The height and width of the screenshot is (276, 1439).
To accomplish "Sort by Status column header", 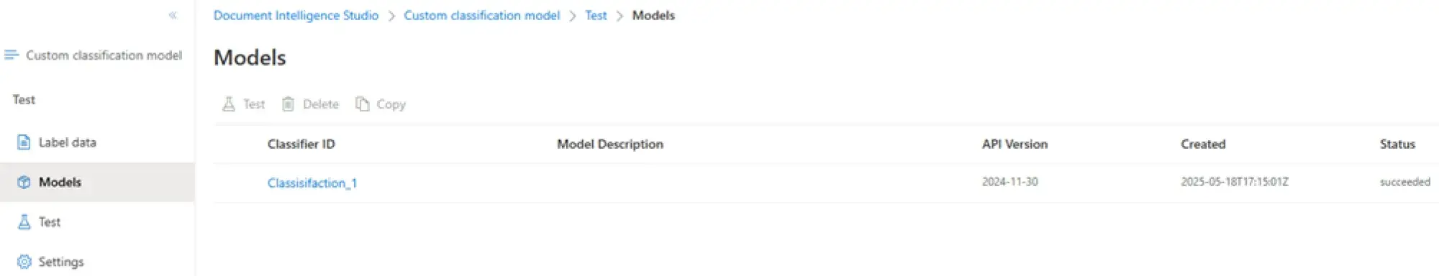I will pos(1397,144).
